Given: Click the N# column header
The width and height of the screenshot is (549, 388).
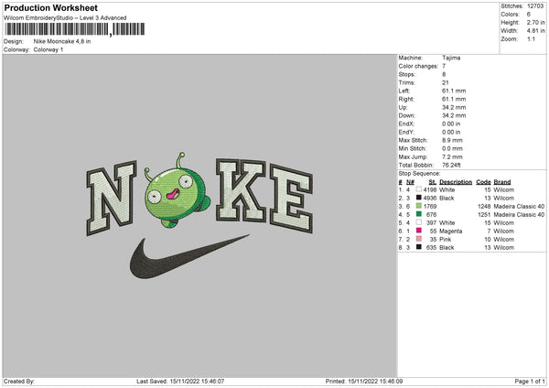Looking at the screenshot, I should click(x=410, y=182).
